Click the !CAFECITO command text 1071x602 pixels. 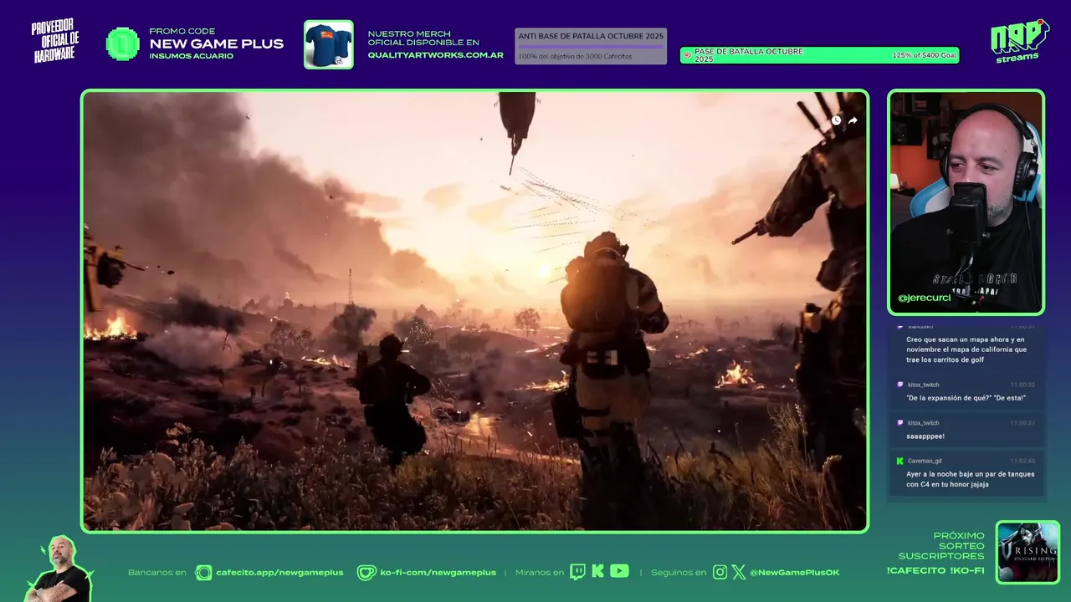(915, 571)
